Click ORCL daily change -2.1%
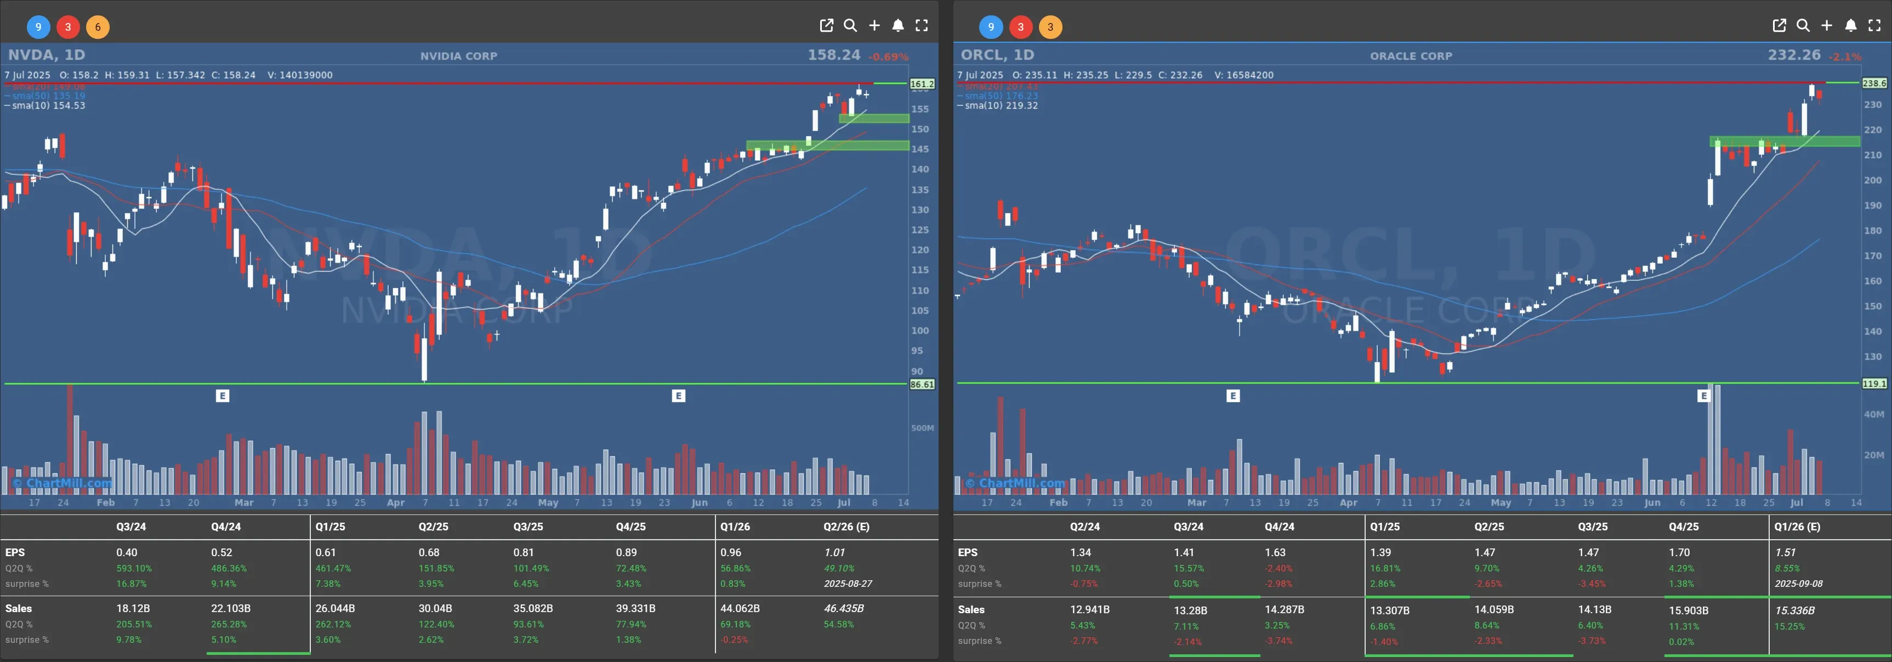Screen dimensions: 1892x662 (x=1845, y=56)
